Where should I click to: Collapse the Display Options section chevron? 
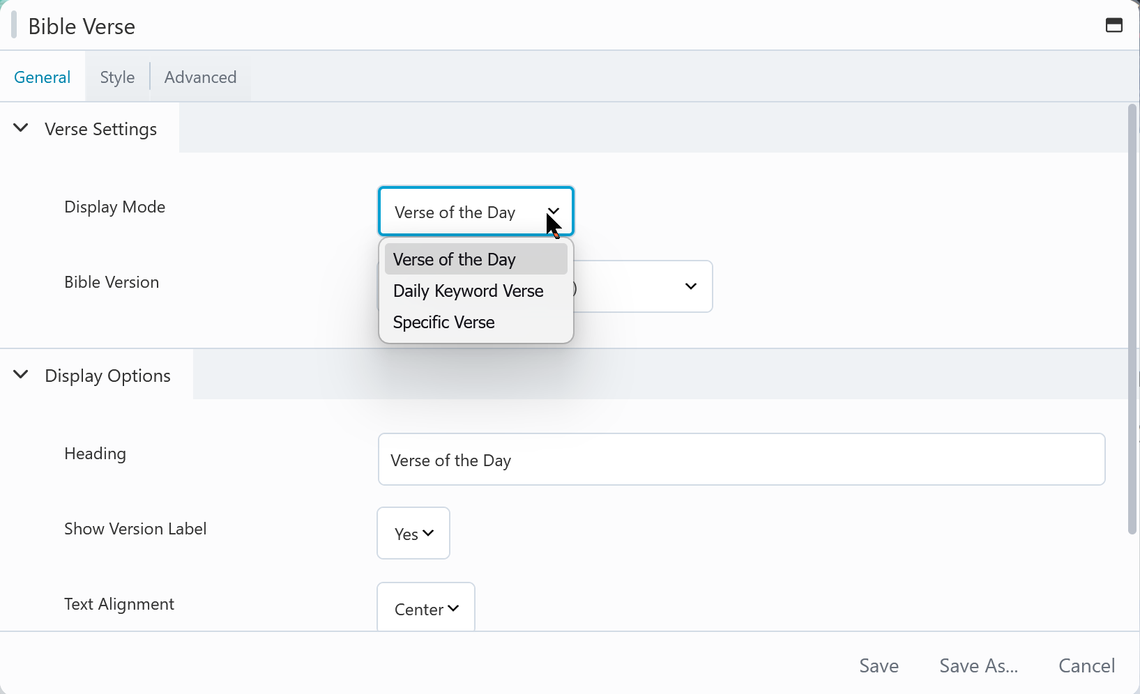coord(21,375)
